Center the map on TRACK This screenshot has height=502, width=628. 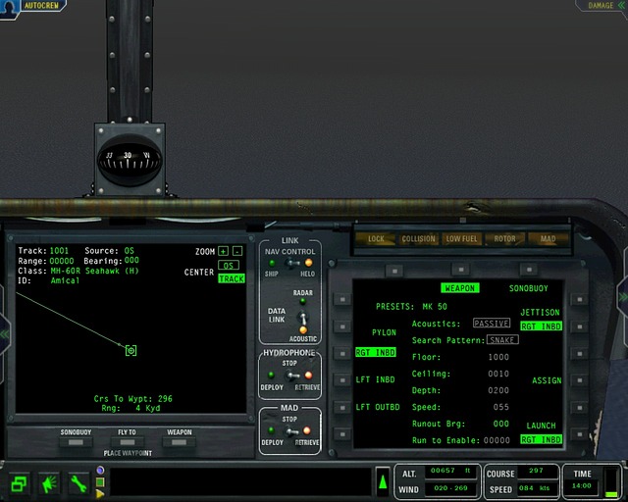232,278
